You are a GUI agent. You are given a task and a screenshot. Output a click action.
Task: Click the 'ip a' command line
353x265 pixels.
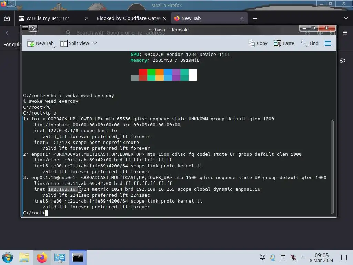pos(40,113)
